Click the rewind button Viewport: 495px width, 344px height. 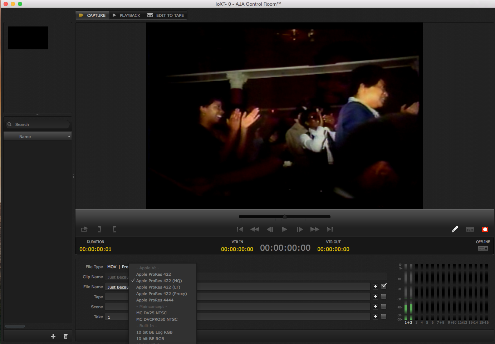click(x=255, y=230)
